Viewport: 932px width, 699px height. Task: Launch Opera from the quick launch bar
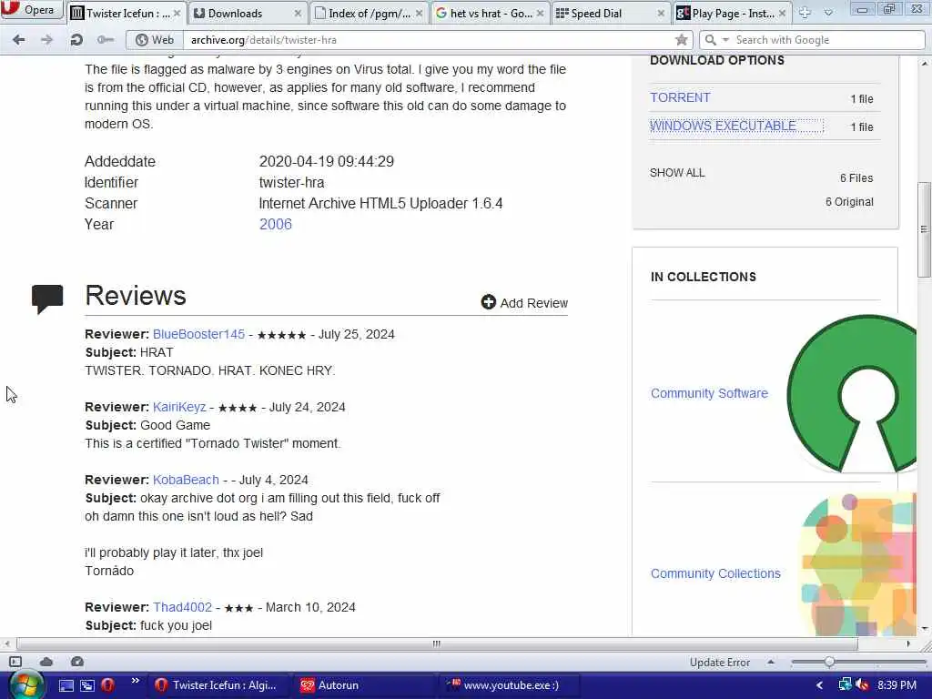click(107, 685)
